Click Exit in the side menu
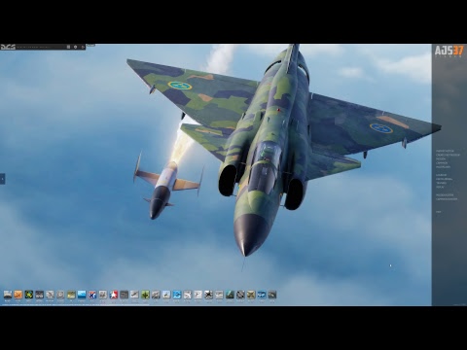The width and height of the screenshot is (467, 350). 439,212
